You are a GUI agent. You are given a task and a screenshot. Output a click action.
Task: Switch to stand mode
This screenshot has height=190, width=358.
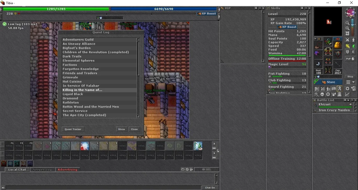tap(353, 40)
